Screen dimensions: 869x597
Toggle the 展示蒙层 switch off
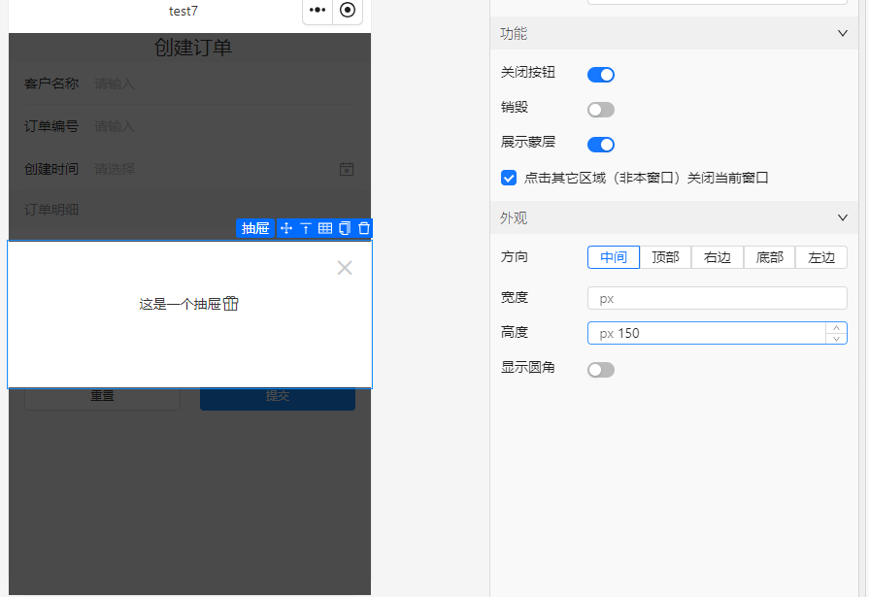601,144
